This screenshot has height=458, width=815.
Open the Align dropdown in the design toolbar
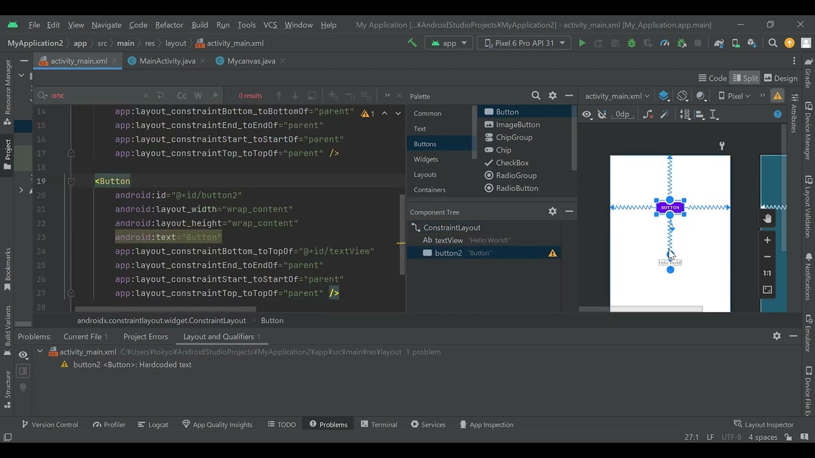point(700,114)
